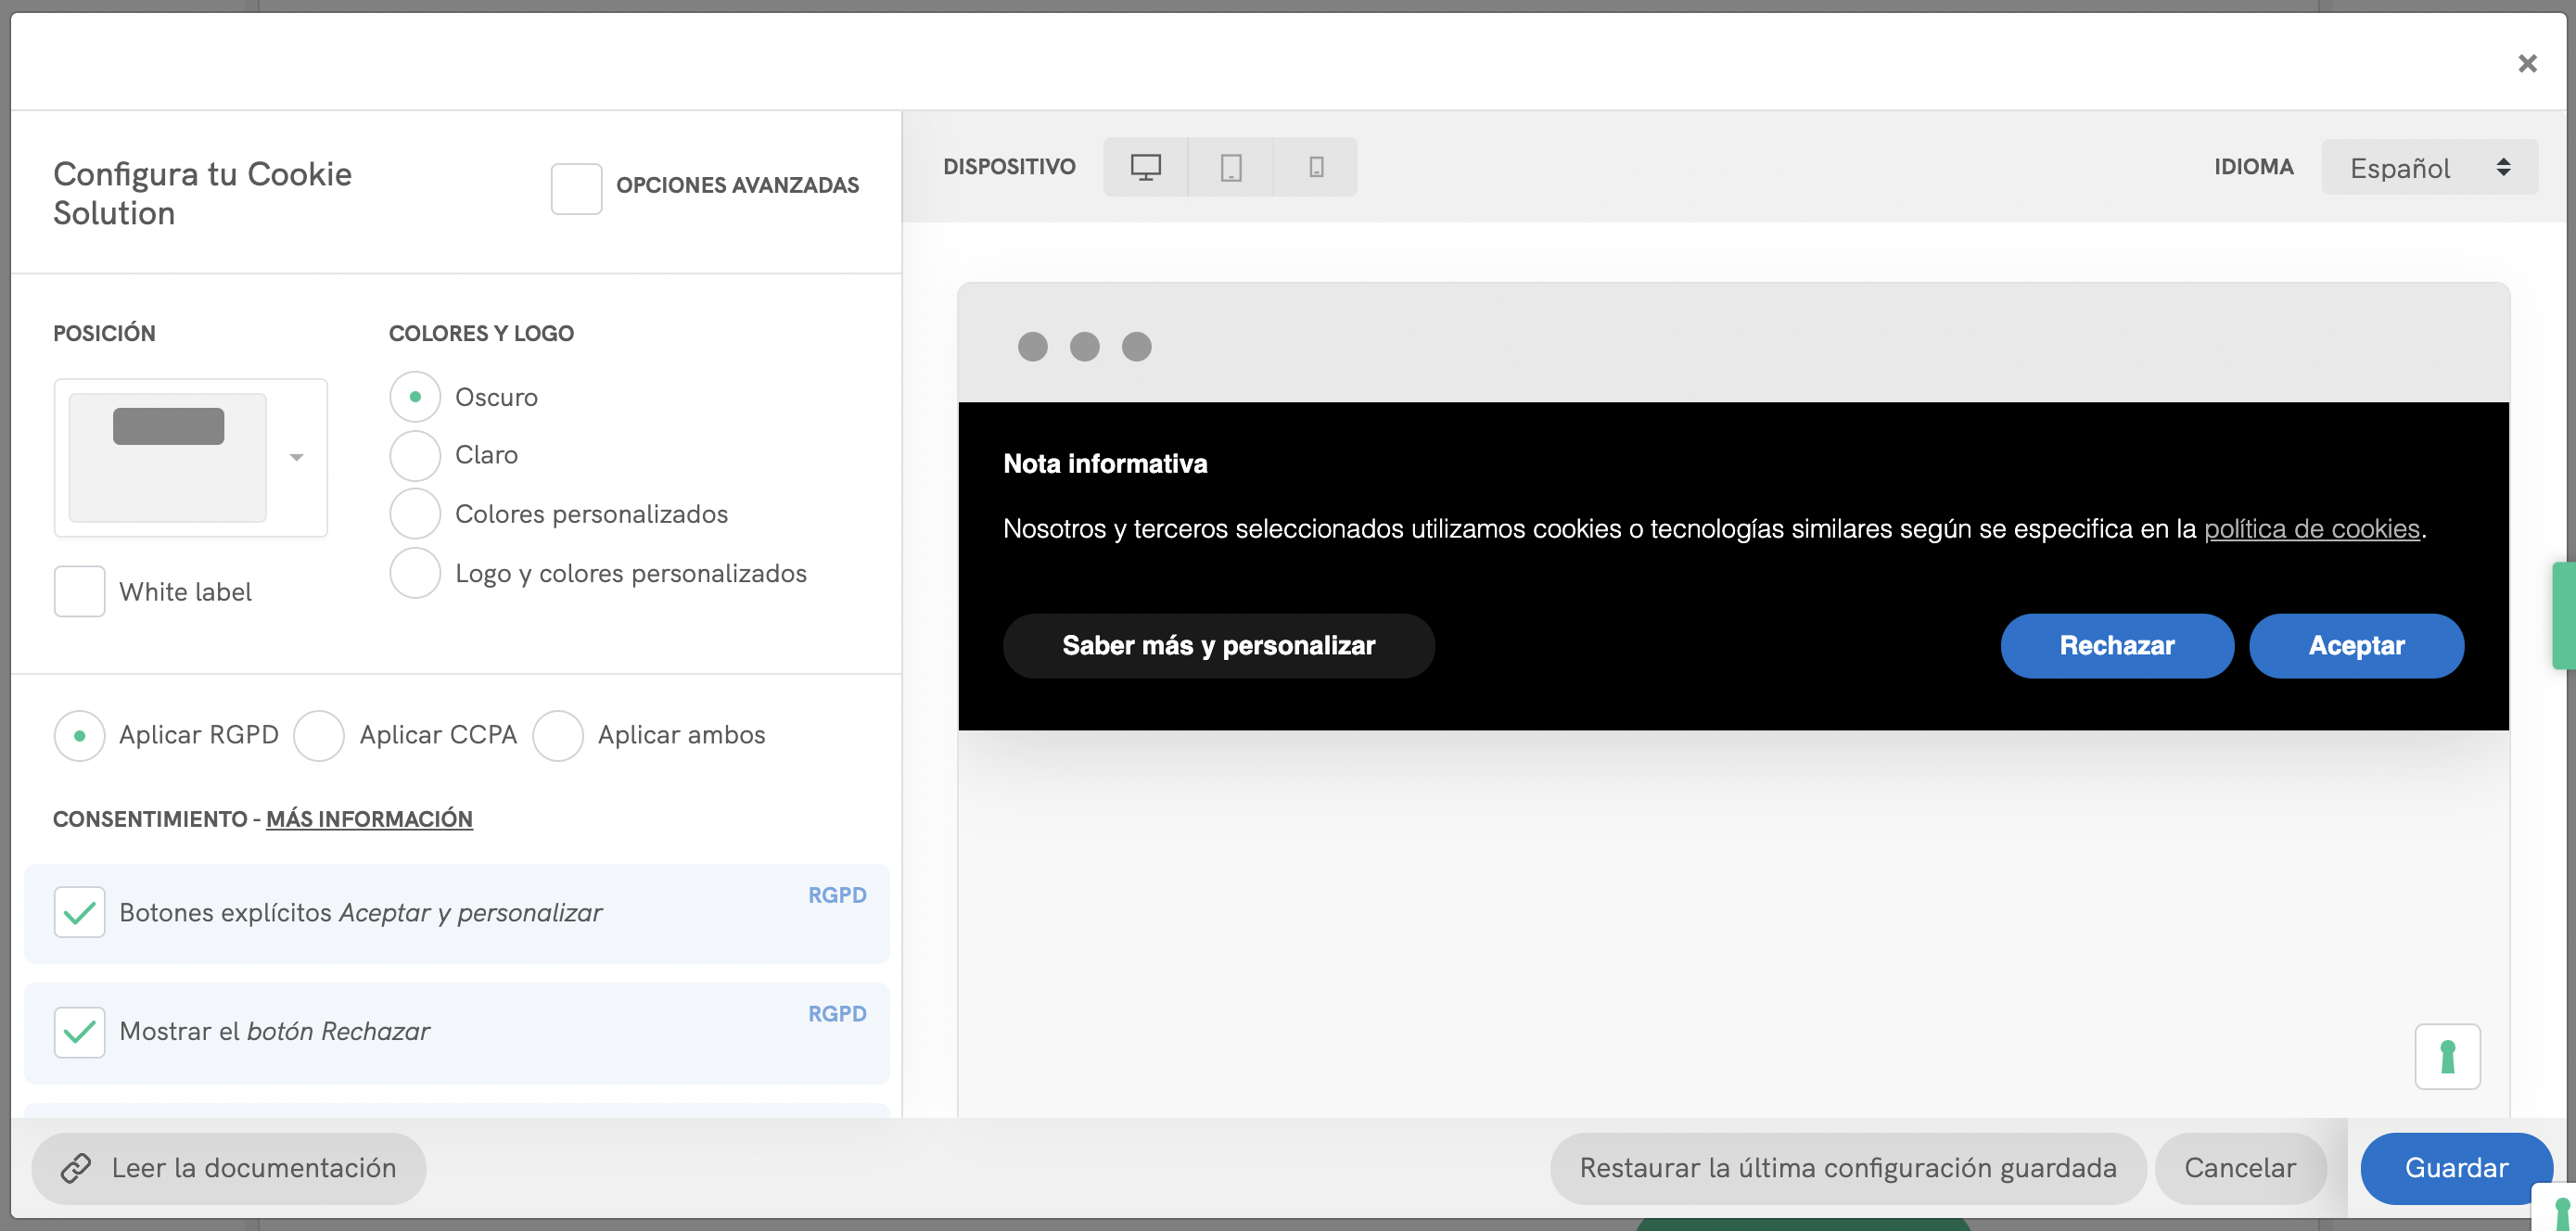Select the Claro color theme
The width and height of the screenshot is (2576, 1231).
point(415,456)
